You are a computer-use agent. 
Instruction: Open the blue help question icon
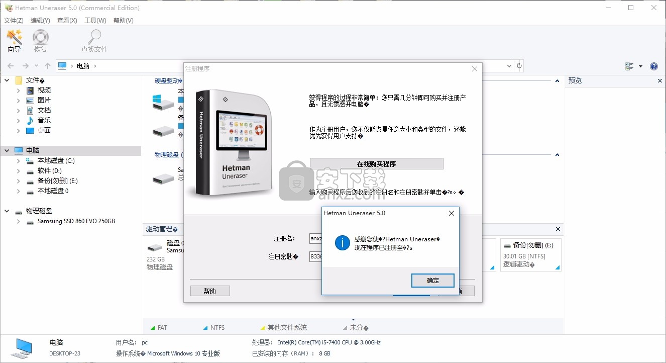pos(654,66)
